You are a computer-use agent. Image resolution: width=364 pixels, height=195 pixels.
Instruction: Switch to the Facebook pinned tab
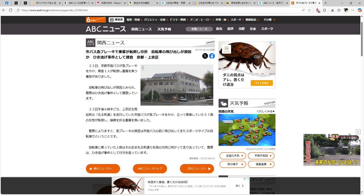click(x=7, y=3)
